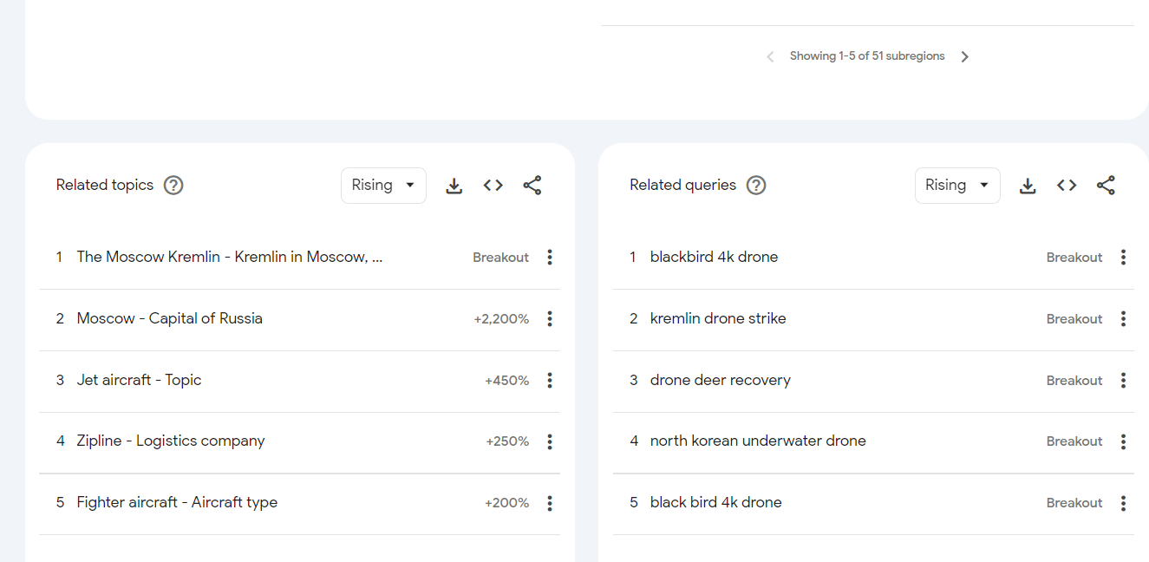Open The Moscow Kremlin topic
Image resolution: width=1149 pixels, height=562 pixels.
pyautogui.click(x=230, y=257)
